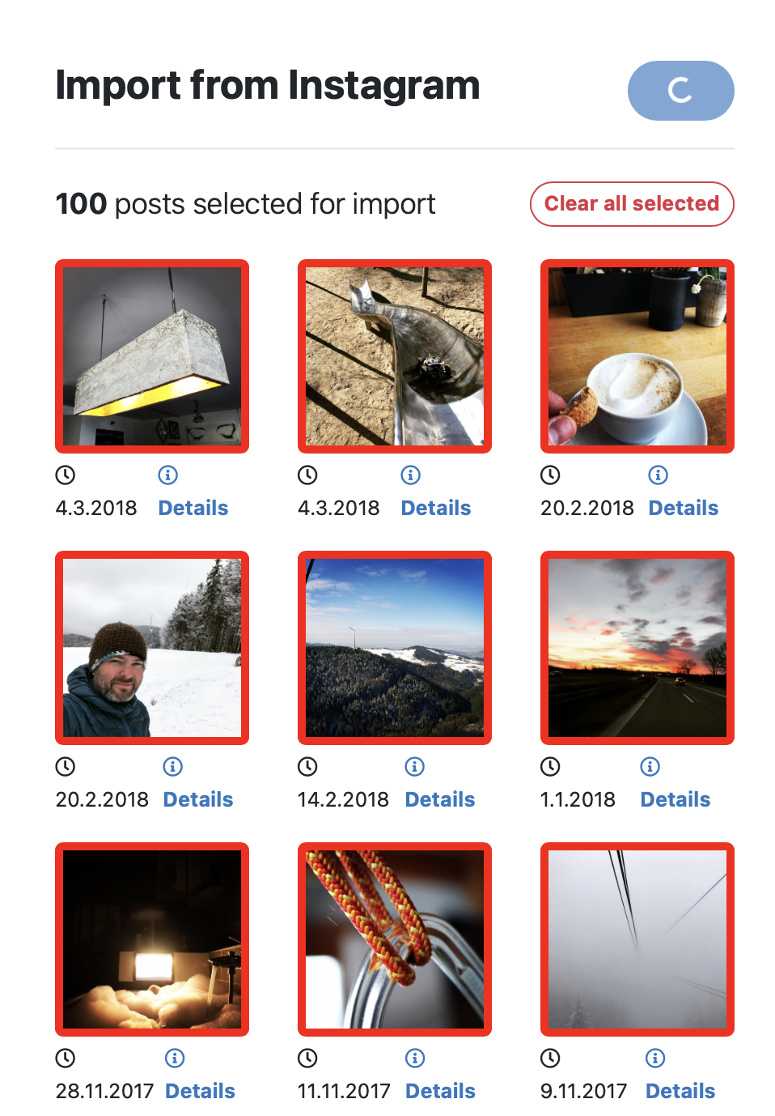
Task: Toggle the cappuccino cup photo selection
Action: 637,356
